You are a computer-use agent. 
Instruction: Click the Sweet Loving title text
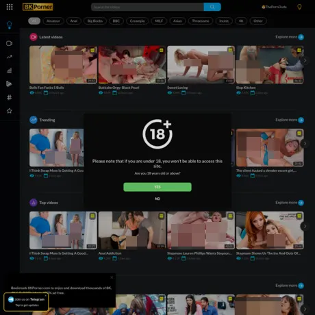pos(177,88)
